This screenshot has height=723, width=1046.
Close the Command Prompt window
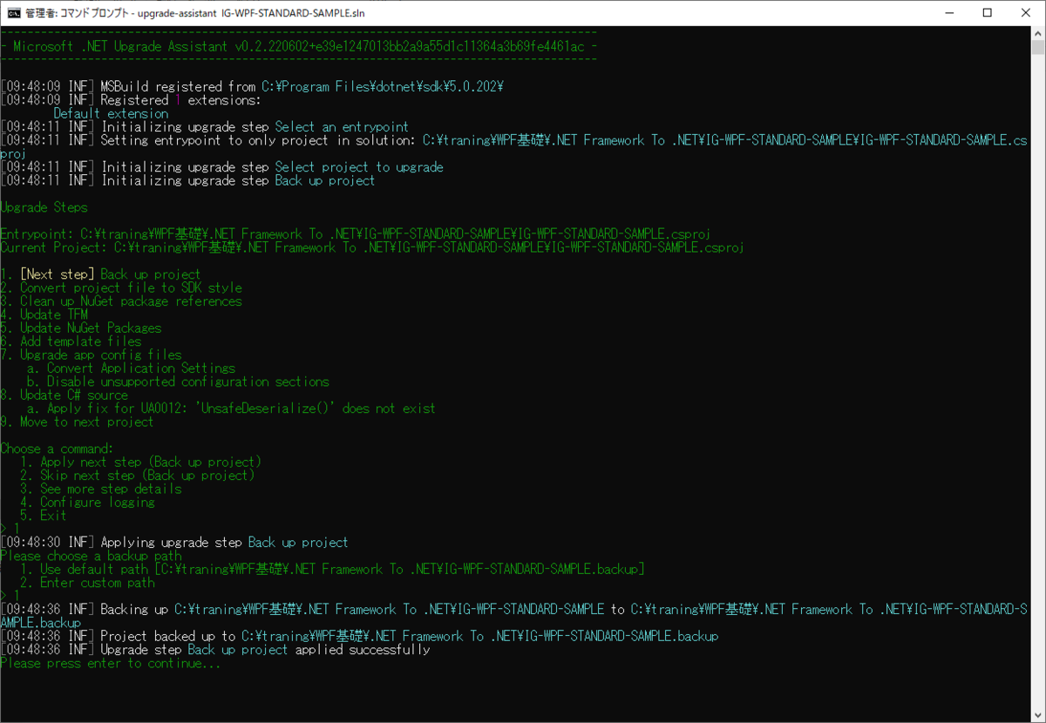(x=1026, y=12)
